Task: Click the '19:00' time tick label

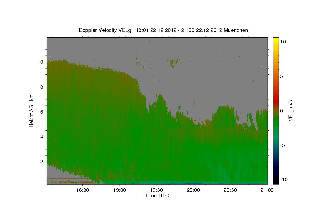Action: pos(119,190)
